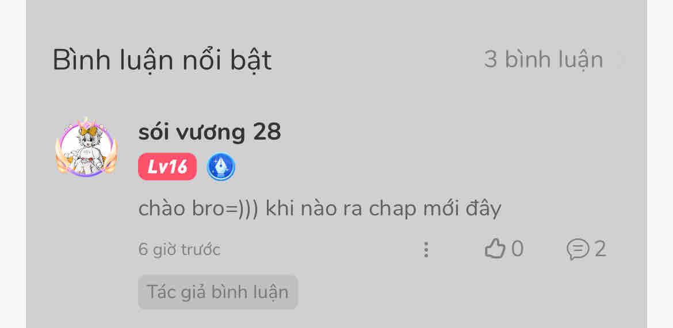Open sói vương 28's avatar picture

pyautogui.click(x=86, y=149)
